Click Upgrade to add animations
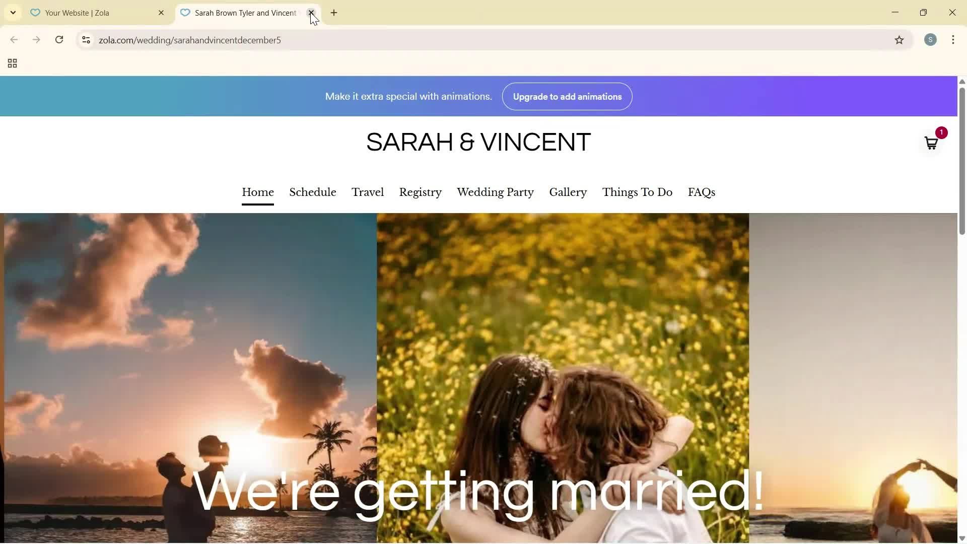Viewport: 967px width, 544px height. point(567,96)
